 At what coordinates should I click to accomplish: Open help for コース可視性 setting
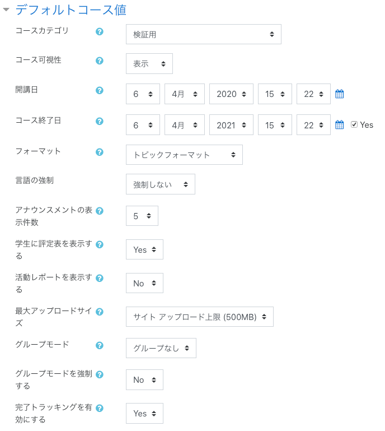100,61
